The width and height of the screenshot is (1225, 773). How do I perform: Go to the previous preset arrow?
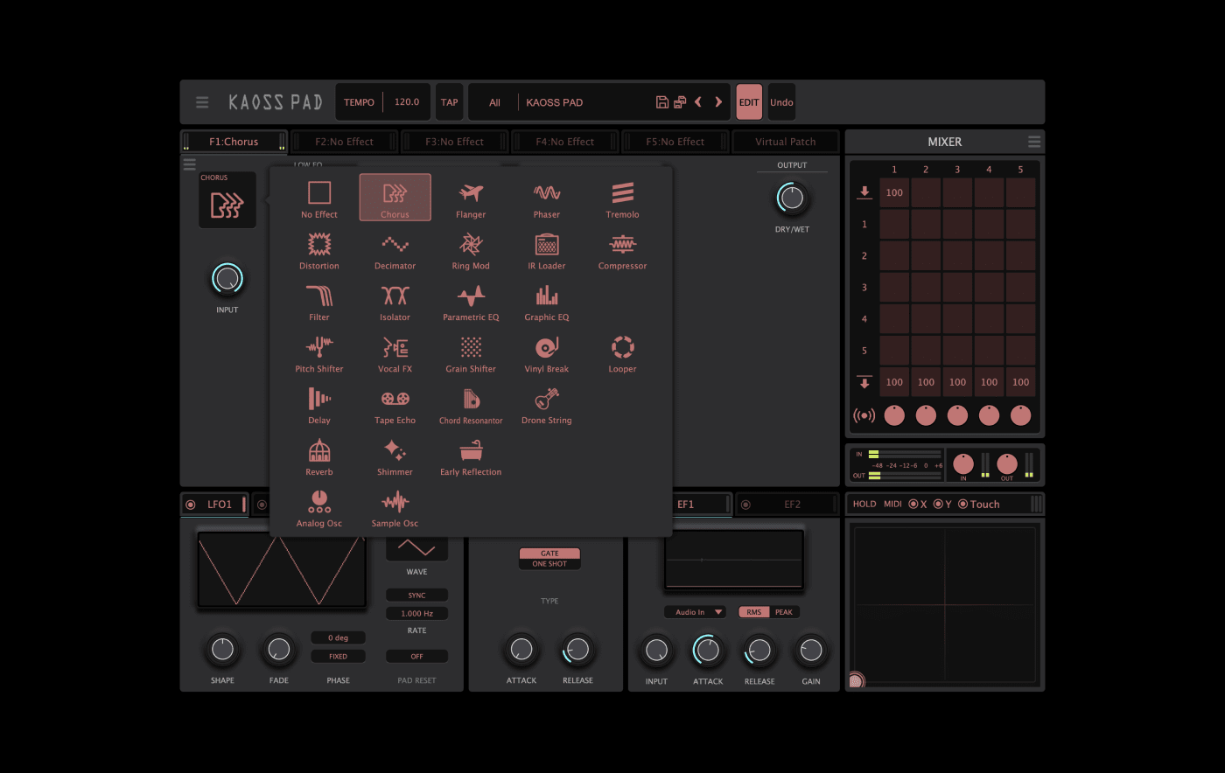[698, 102]
